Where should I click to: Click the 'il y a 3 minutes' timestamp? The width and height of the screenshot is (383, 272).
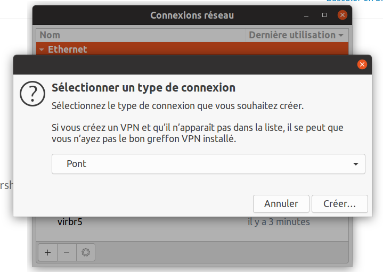click(279, 222)
